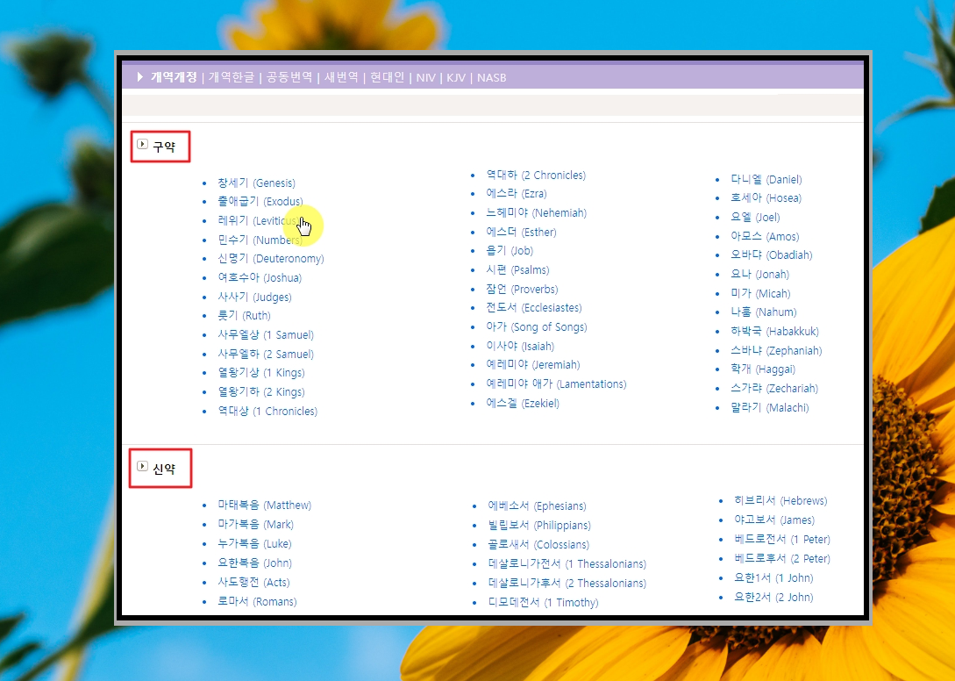Click the arrow icon beside 구약
This screenshot has width=955, height=681.
143,144
